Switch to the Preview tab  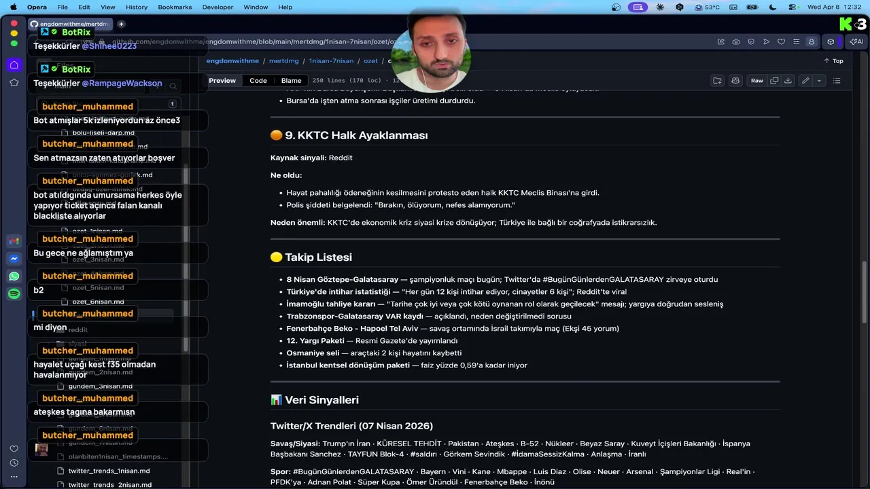point(222,80)
